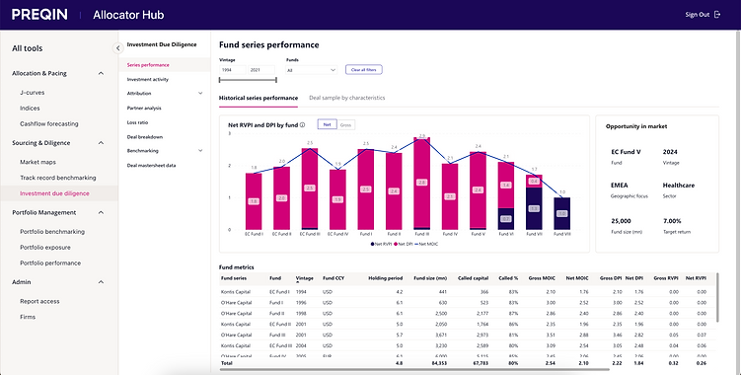Collapse the Portfolio Management section
Image resolution: width=741 pixels, height=375 pixels.
click(101, 212)
